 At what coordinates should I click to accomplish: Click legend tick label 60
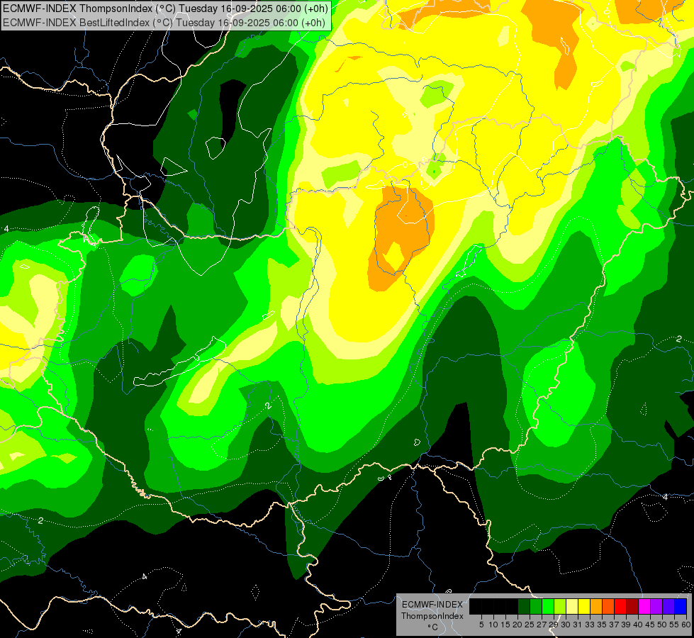tap(686, 625)
